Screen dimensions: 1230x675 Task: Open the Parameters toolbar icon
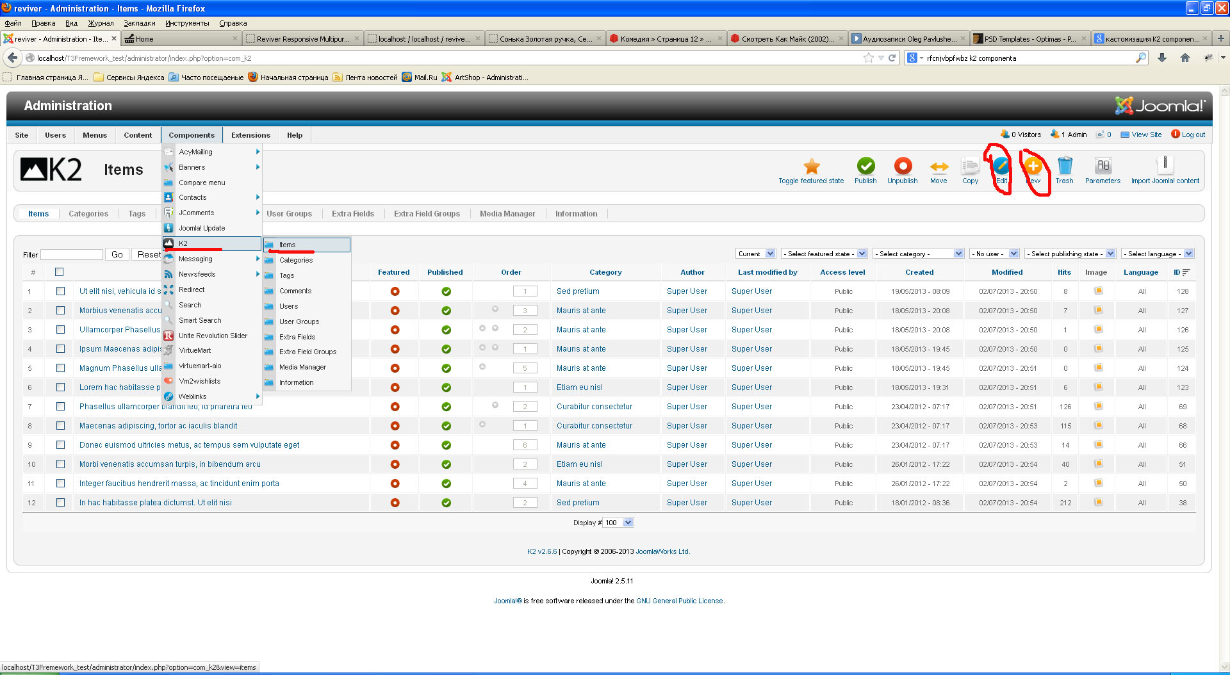point(1103,167)
